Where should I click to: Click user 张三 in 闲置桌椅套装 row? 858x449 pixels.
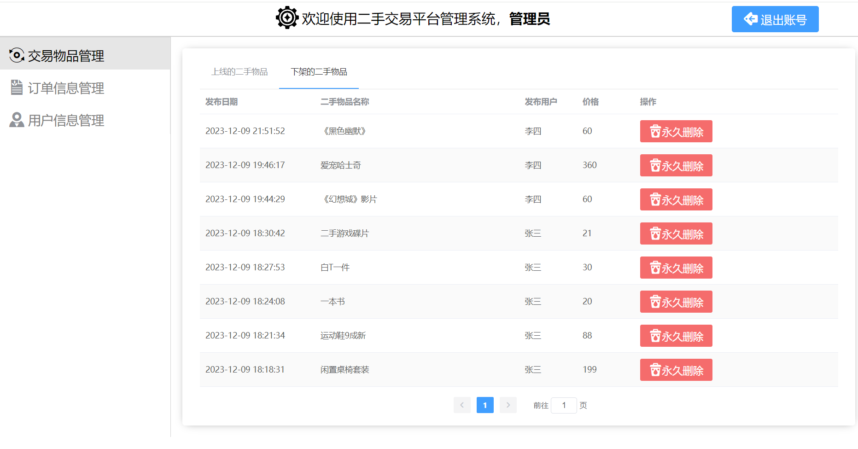tap(533, 370)
